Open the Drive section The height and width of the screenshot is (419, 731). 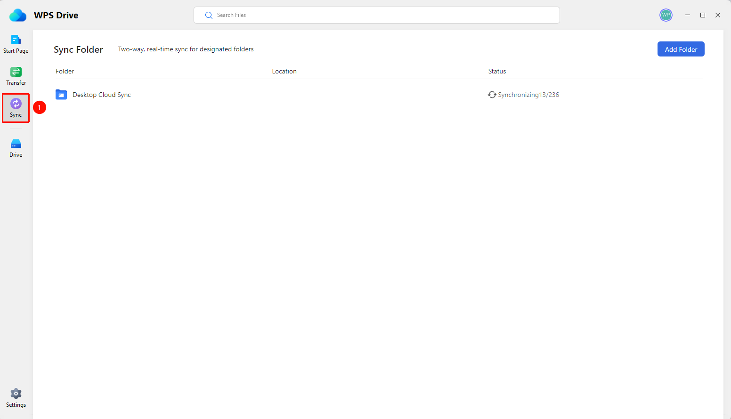(16, 148)
